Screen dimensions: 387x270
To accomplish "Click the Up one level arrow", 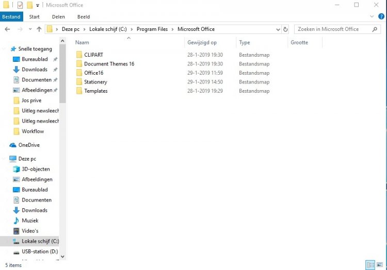I will (x=39, y=29).
